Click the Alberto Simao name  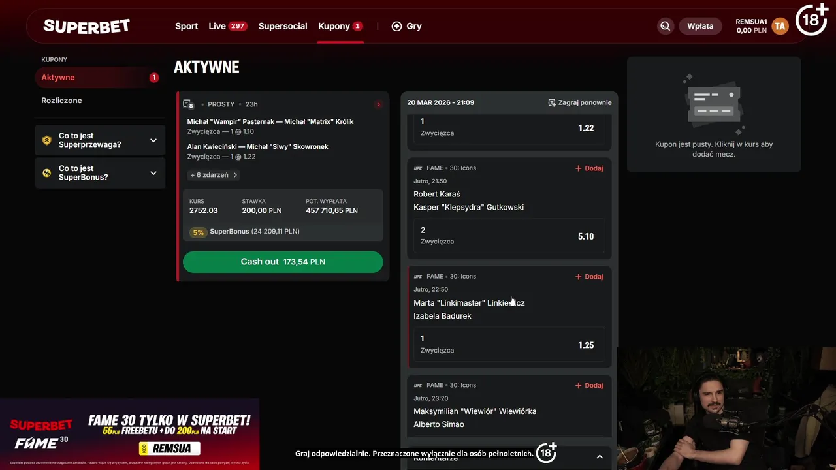coord(439,424)
